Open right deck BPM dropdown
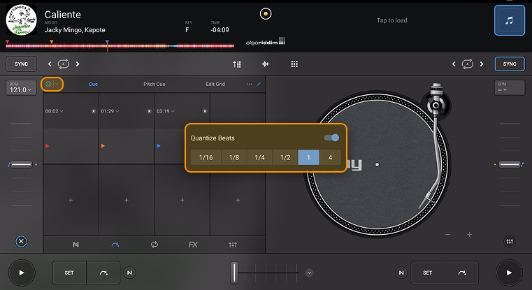This screenshot has width=532, height=290. (x=510, y=87)
